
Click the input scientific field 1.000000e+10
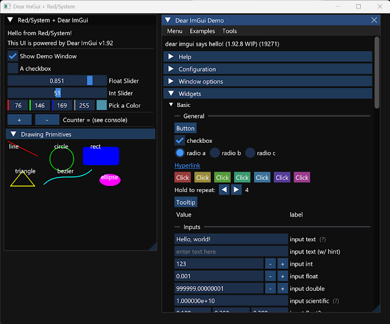(x=231, y=301)
